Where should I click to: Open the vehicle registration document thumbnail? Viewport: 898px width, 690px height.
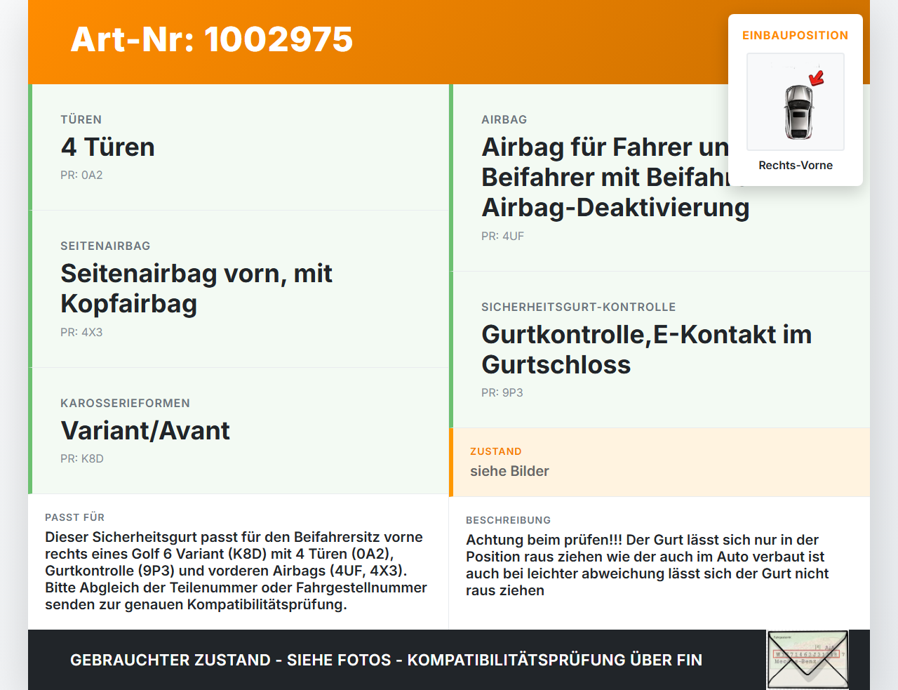(x=807, y=659)
